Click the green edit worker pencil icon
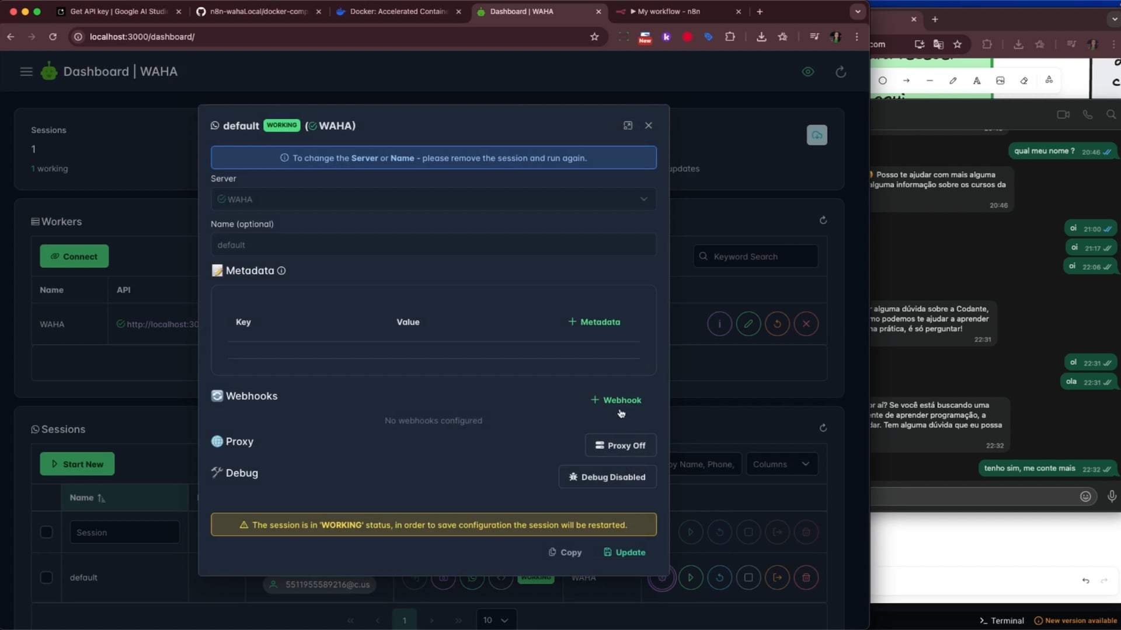Image resolution: width=1121 pixels, height=630 pixels. 749,324
